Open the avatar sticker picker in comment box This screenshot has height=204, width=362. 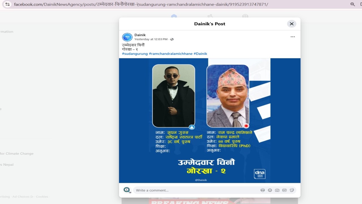point(262,190)
